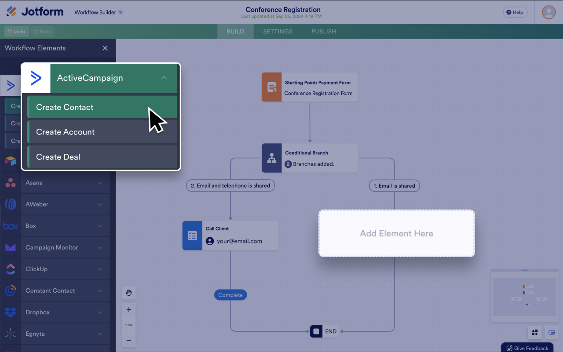Screen dimensions: 563x352
Task: Expand the Dropbox integration chevron
Action: [x=101, y=312]
